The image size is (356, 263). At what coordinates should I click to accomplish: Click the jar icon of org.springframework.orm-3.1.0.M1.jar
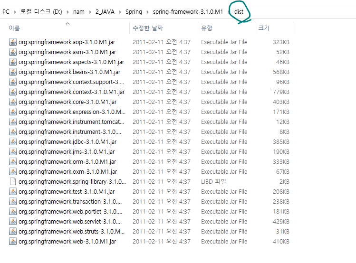click(13, 162)
